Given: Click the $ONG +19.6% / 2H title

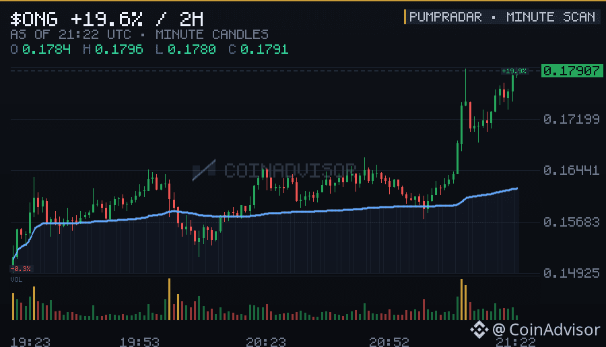Looking at the screenshot, I should (x=106, y=19).
